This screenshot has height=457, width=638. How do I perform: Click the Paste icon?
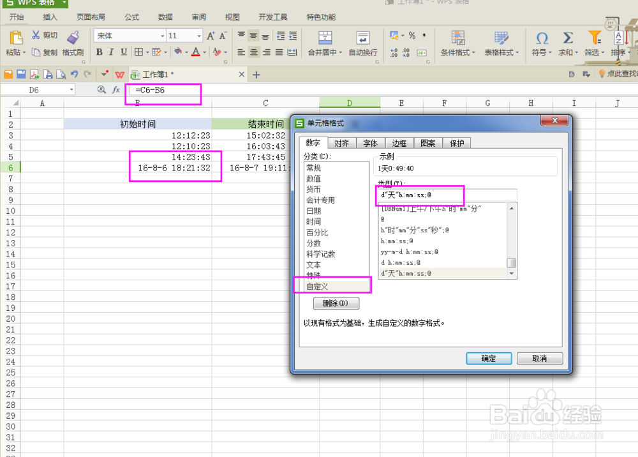16,38
